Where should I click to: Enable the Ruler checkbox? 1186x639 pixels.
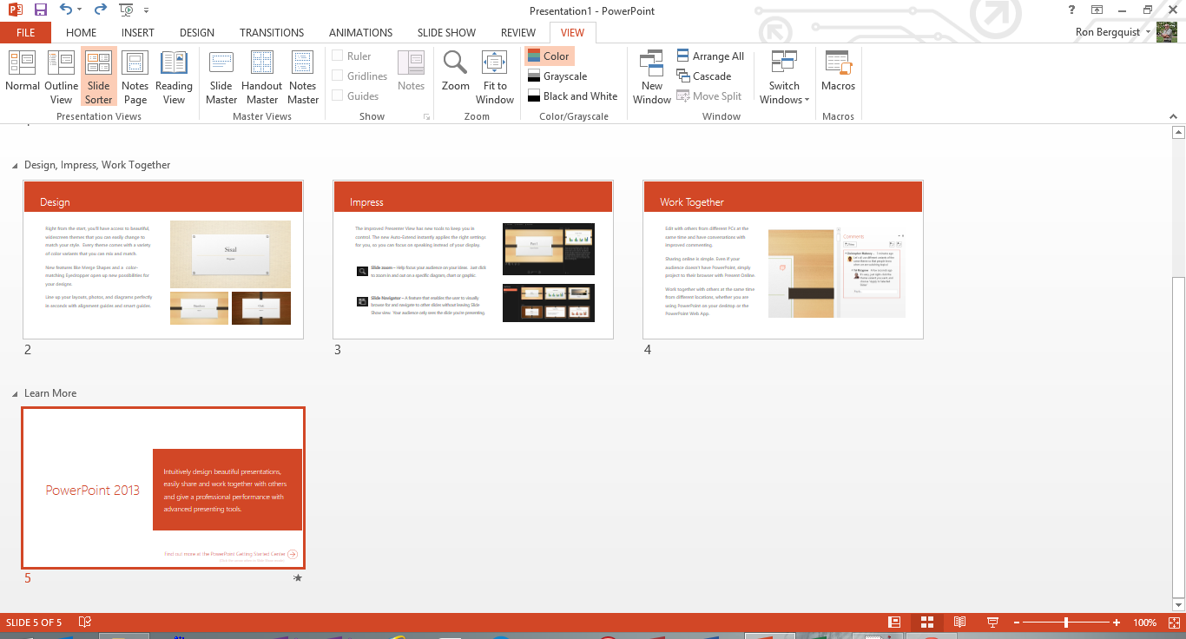(x=338, y=56)
